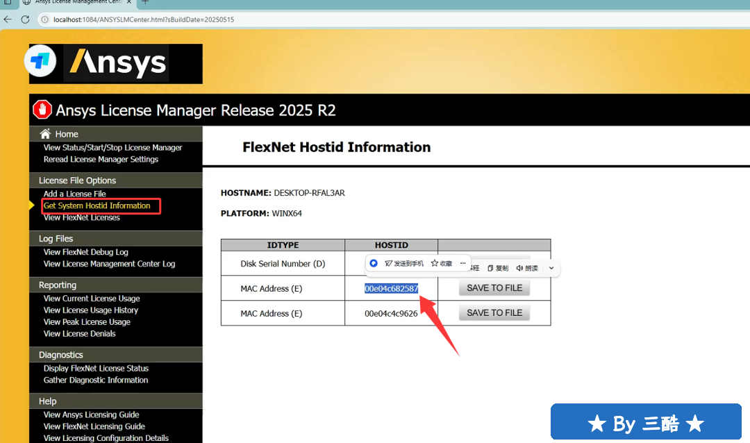Switch to the Ansys License Management Center tab

pos(79,2)
